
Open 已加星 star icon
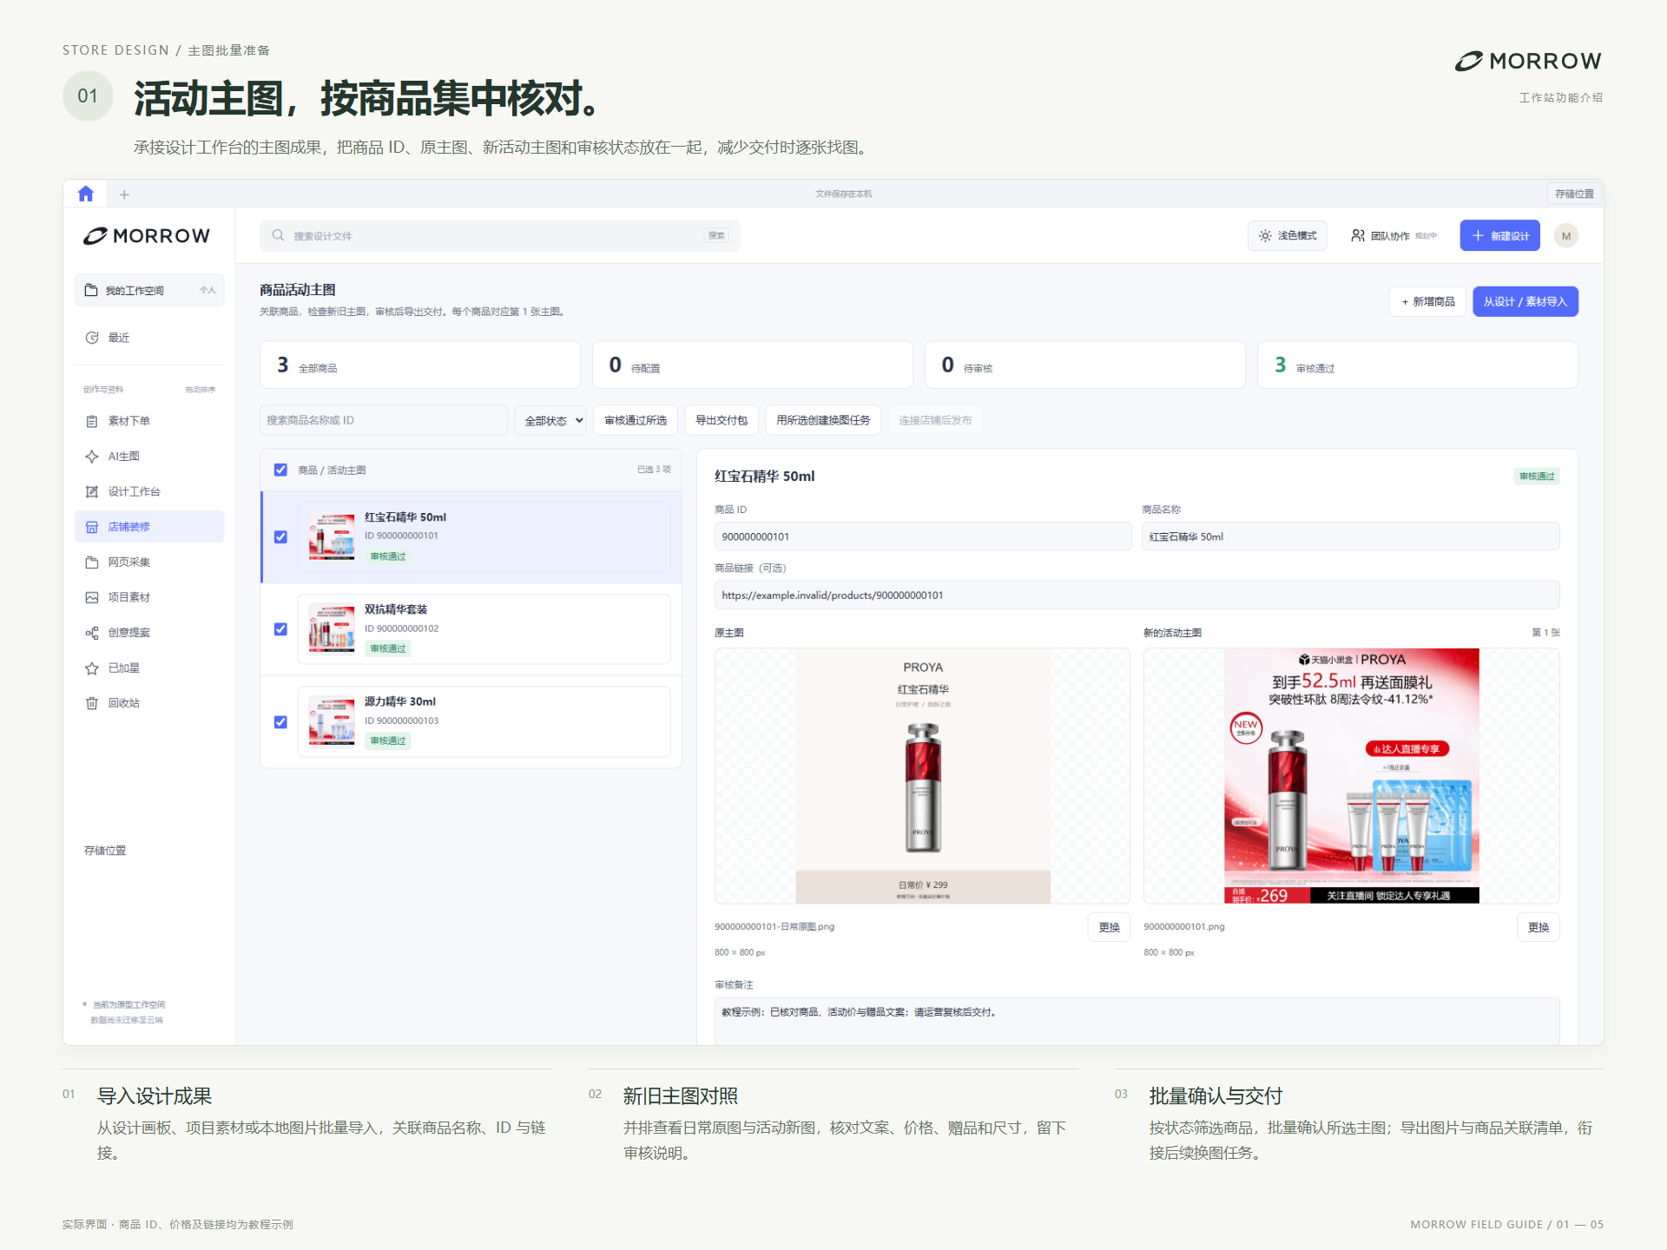pyautogui.click(x=92, y=668)
